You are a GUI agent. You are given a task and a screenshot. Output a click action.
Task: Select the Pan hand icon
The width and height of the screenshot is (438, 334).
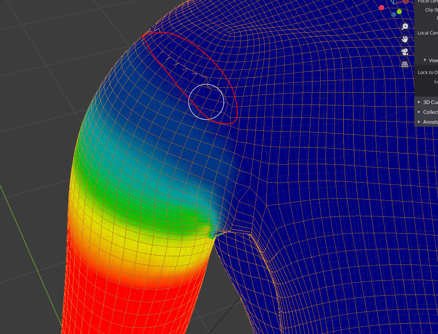pyautogui.click(x=404, y=39)
